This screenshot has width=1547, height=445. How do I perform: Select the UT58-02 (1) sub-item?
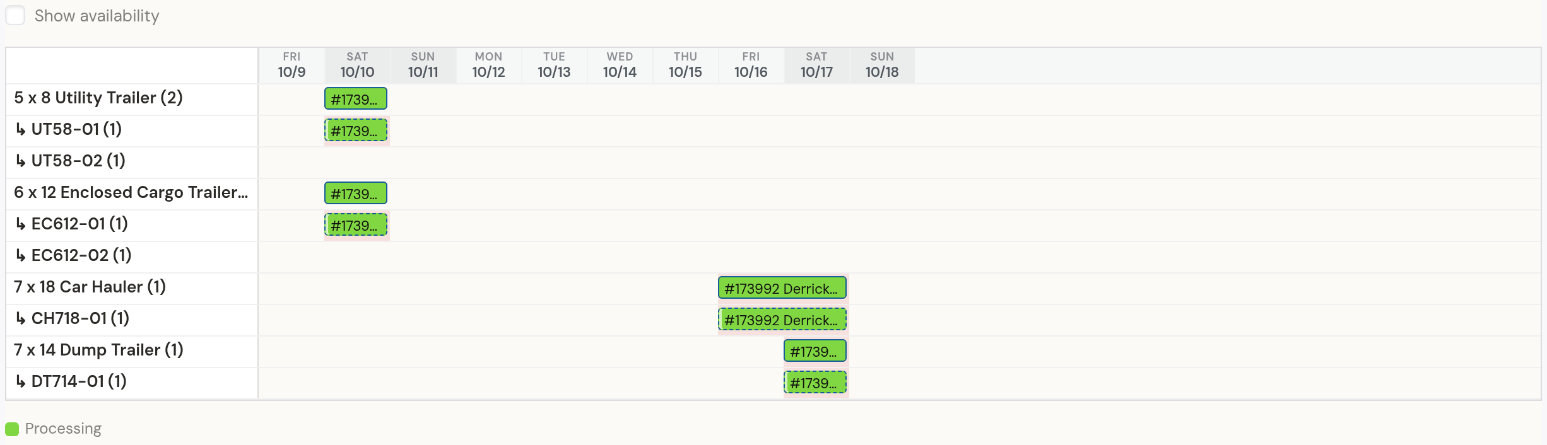point(71,161)
